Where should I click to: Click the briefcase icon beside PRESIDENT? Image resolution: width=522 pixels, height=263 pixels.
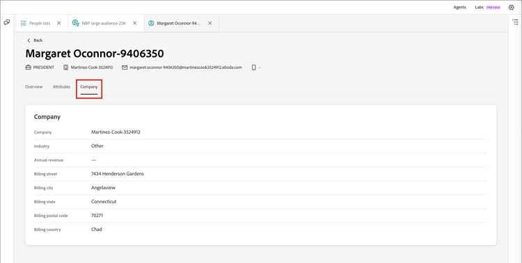pyautogui.click(x=29, y=67)
